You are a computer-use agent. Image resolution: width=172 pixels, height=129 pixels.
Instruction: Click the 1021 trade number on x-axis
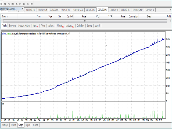coord(74,120)
